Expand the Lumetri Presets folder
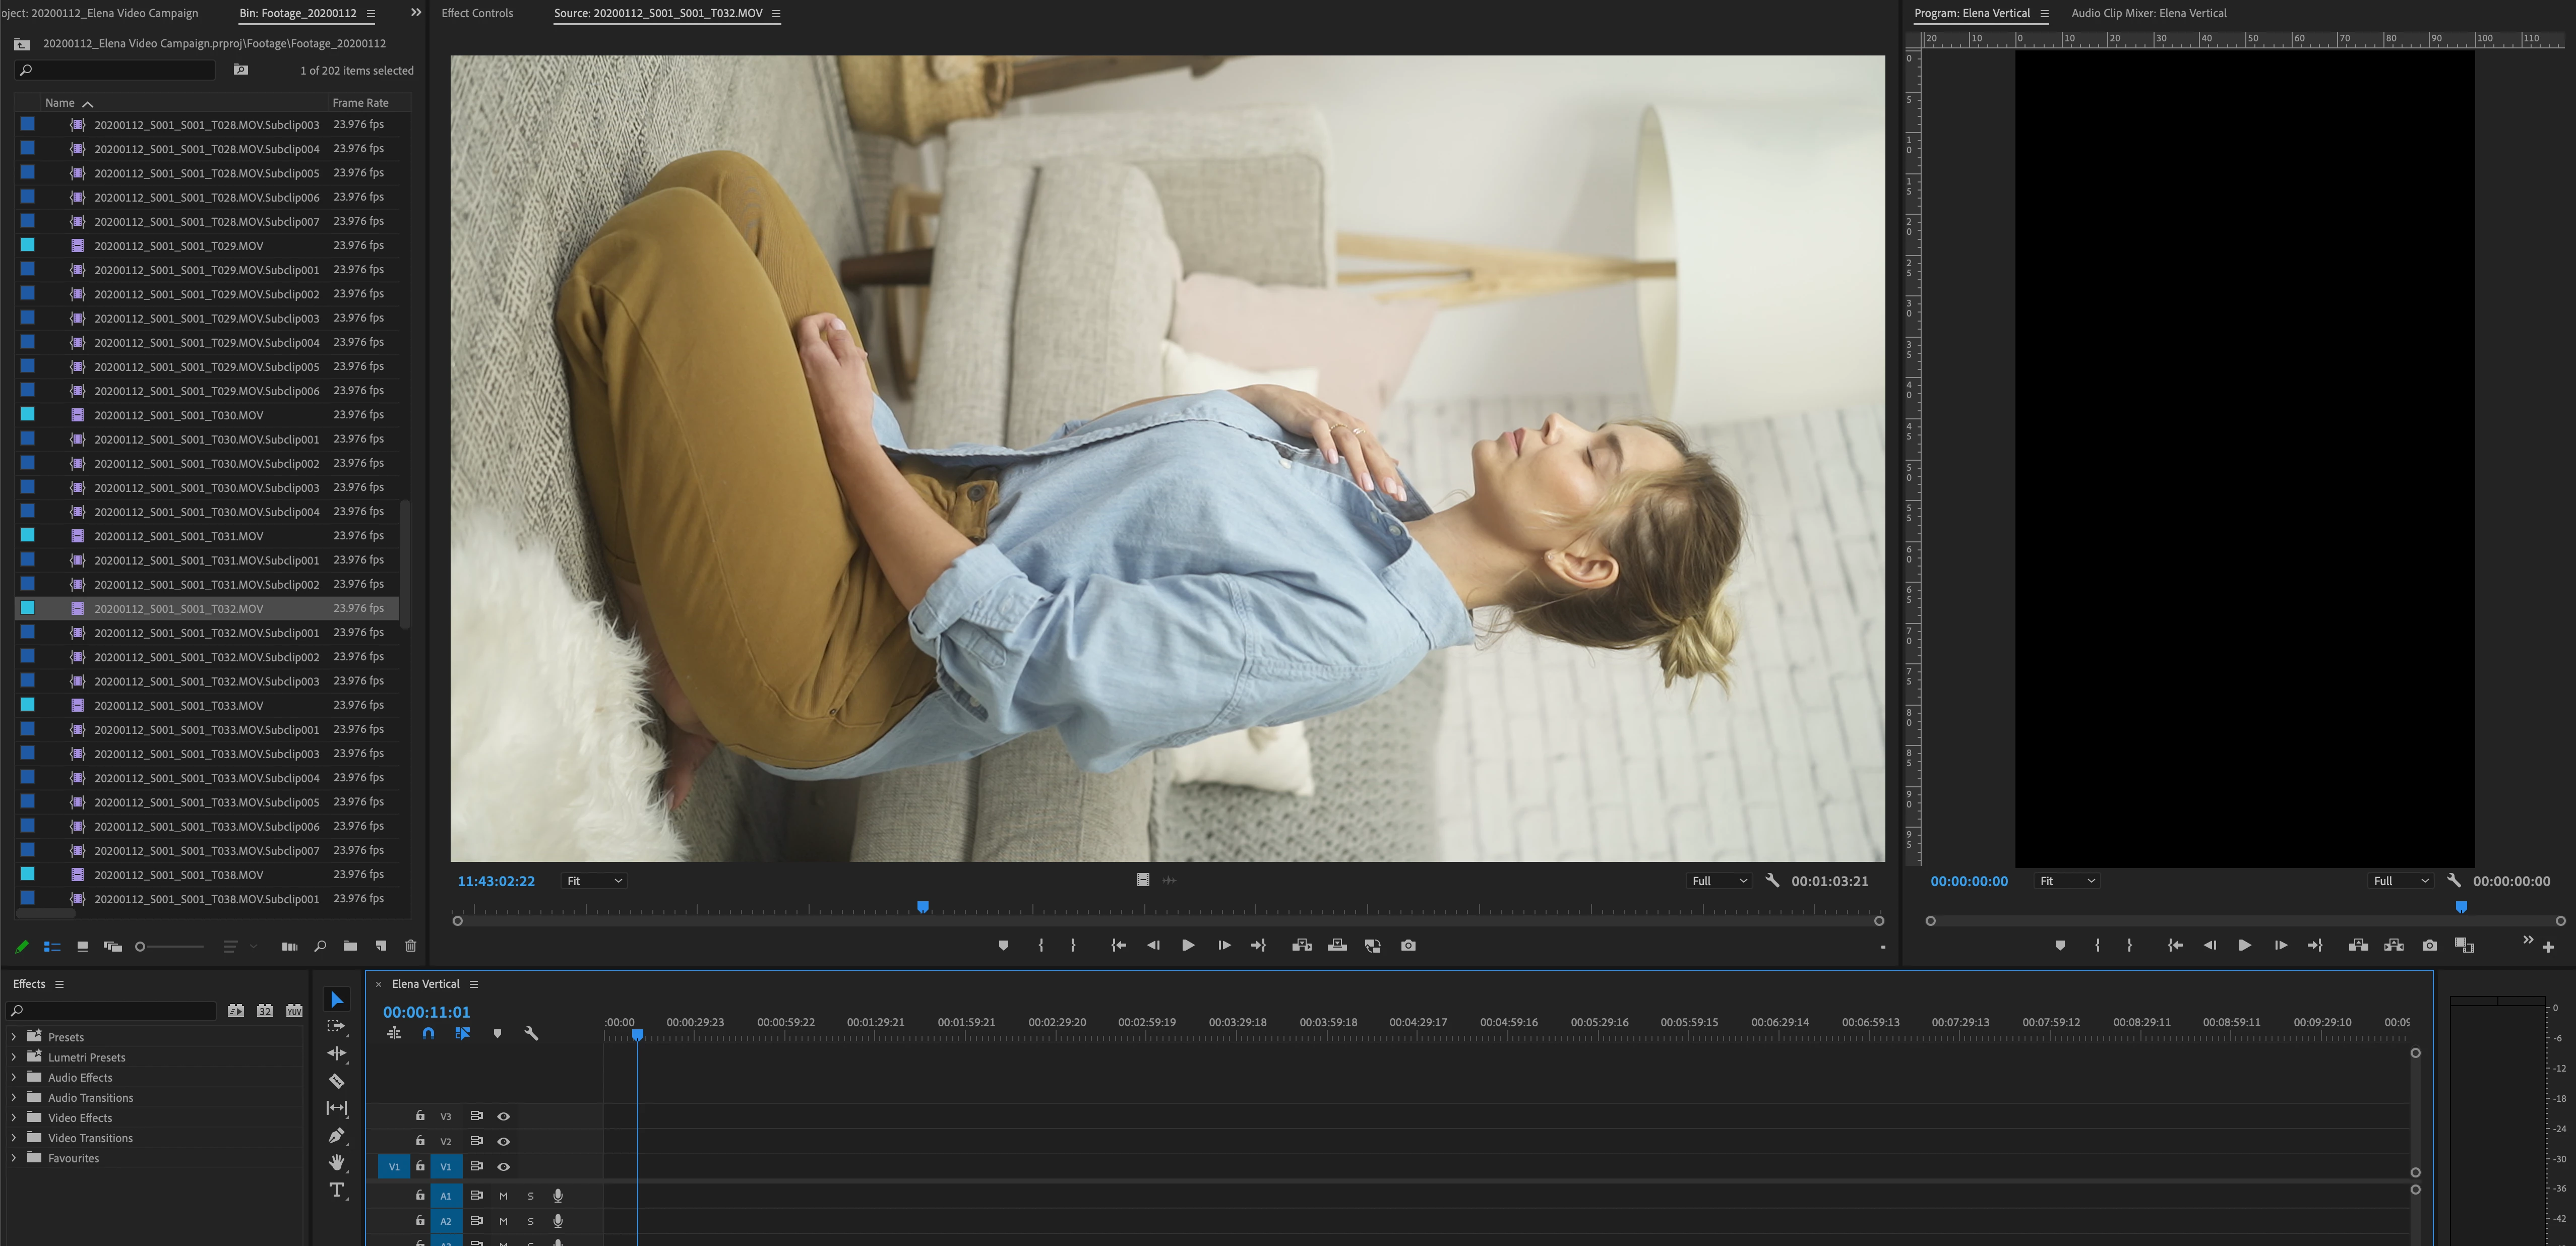Screen dimensions: 2576x1246 pos(14,1057)
